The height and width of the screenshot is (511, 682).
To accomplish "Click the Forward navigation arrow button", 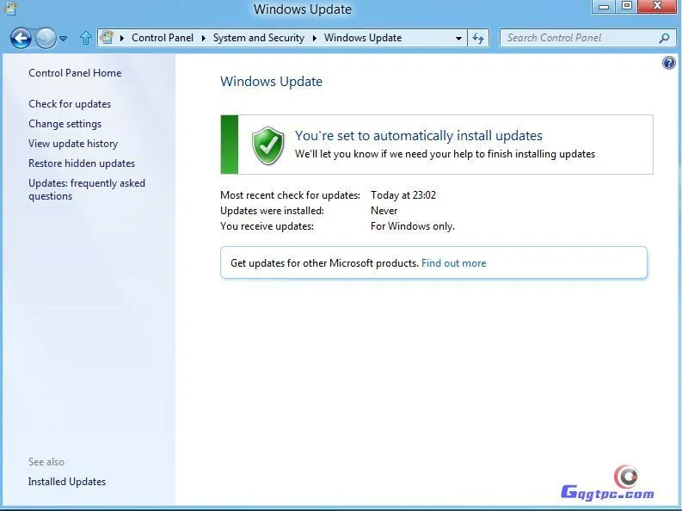I will 46,38.
